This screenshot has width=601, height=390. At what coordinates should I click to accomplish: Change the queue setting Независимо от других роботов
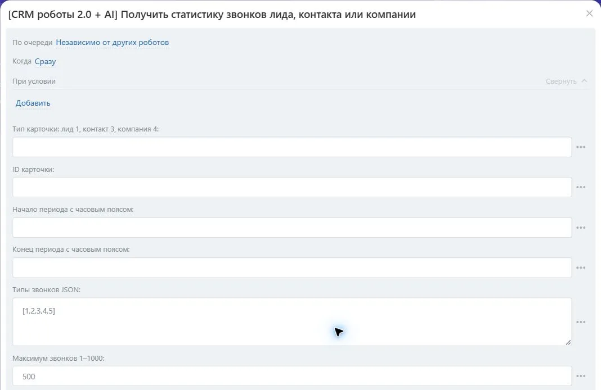coord(113,43)
